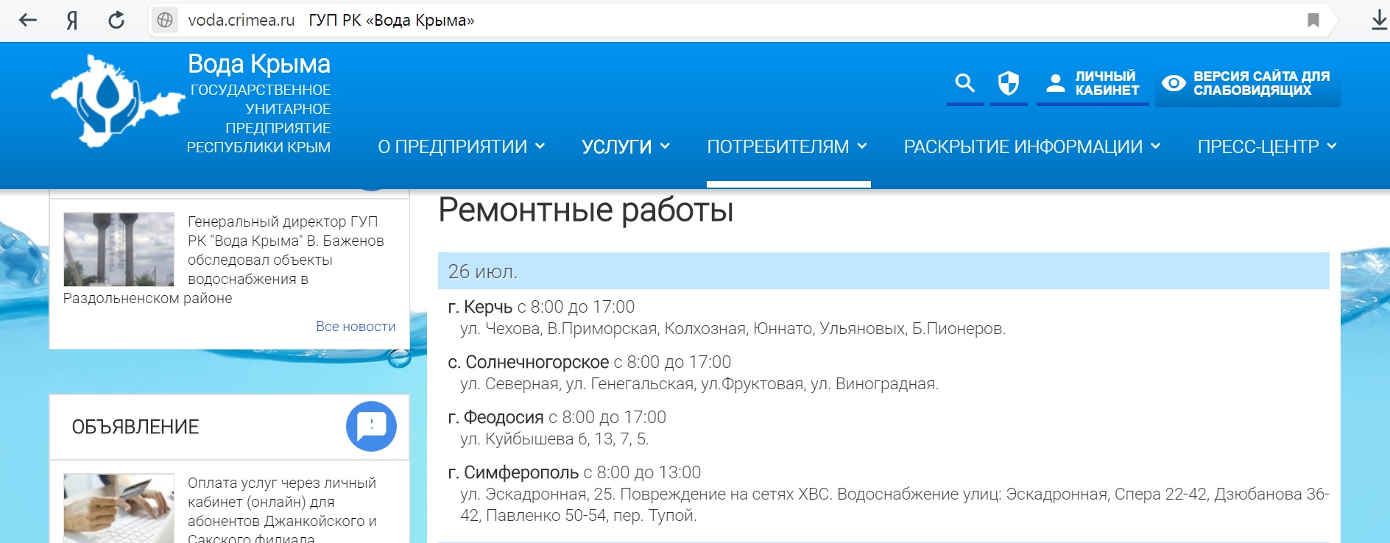Click the ОБЪЯВЛЕНИЕ section heading

coord(135,427)
